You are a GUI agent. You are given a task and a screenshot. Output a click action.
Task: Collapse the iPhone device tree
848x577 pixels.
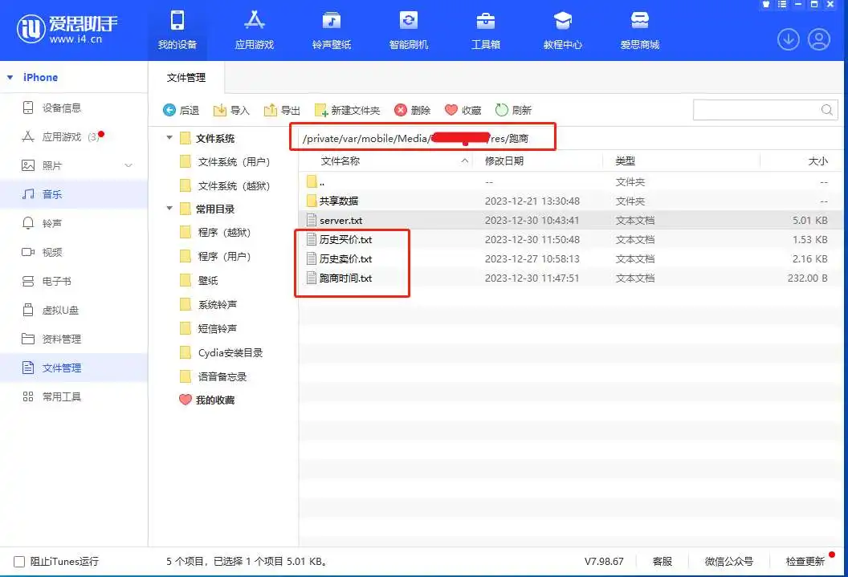pyautogui.click(x=10, y=78)
